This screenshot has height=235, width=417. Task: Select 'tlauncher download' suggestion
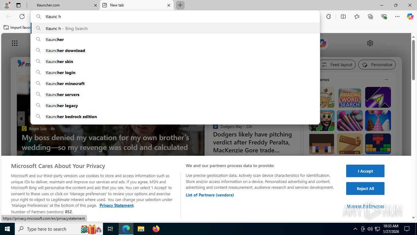(x=175, y=50)
